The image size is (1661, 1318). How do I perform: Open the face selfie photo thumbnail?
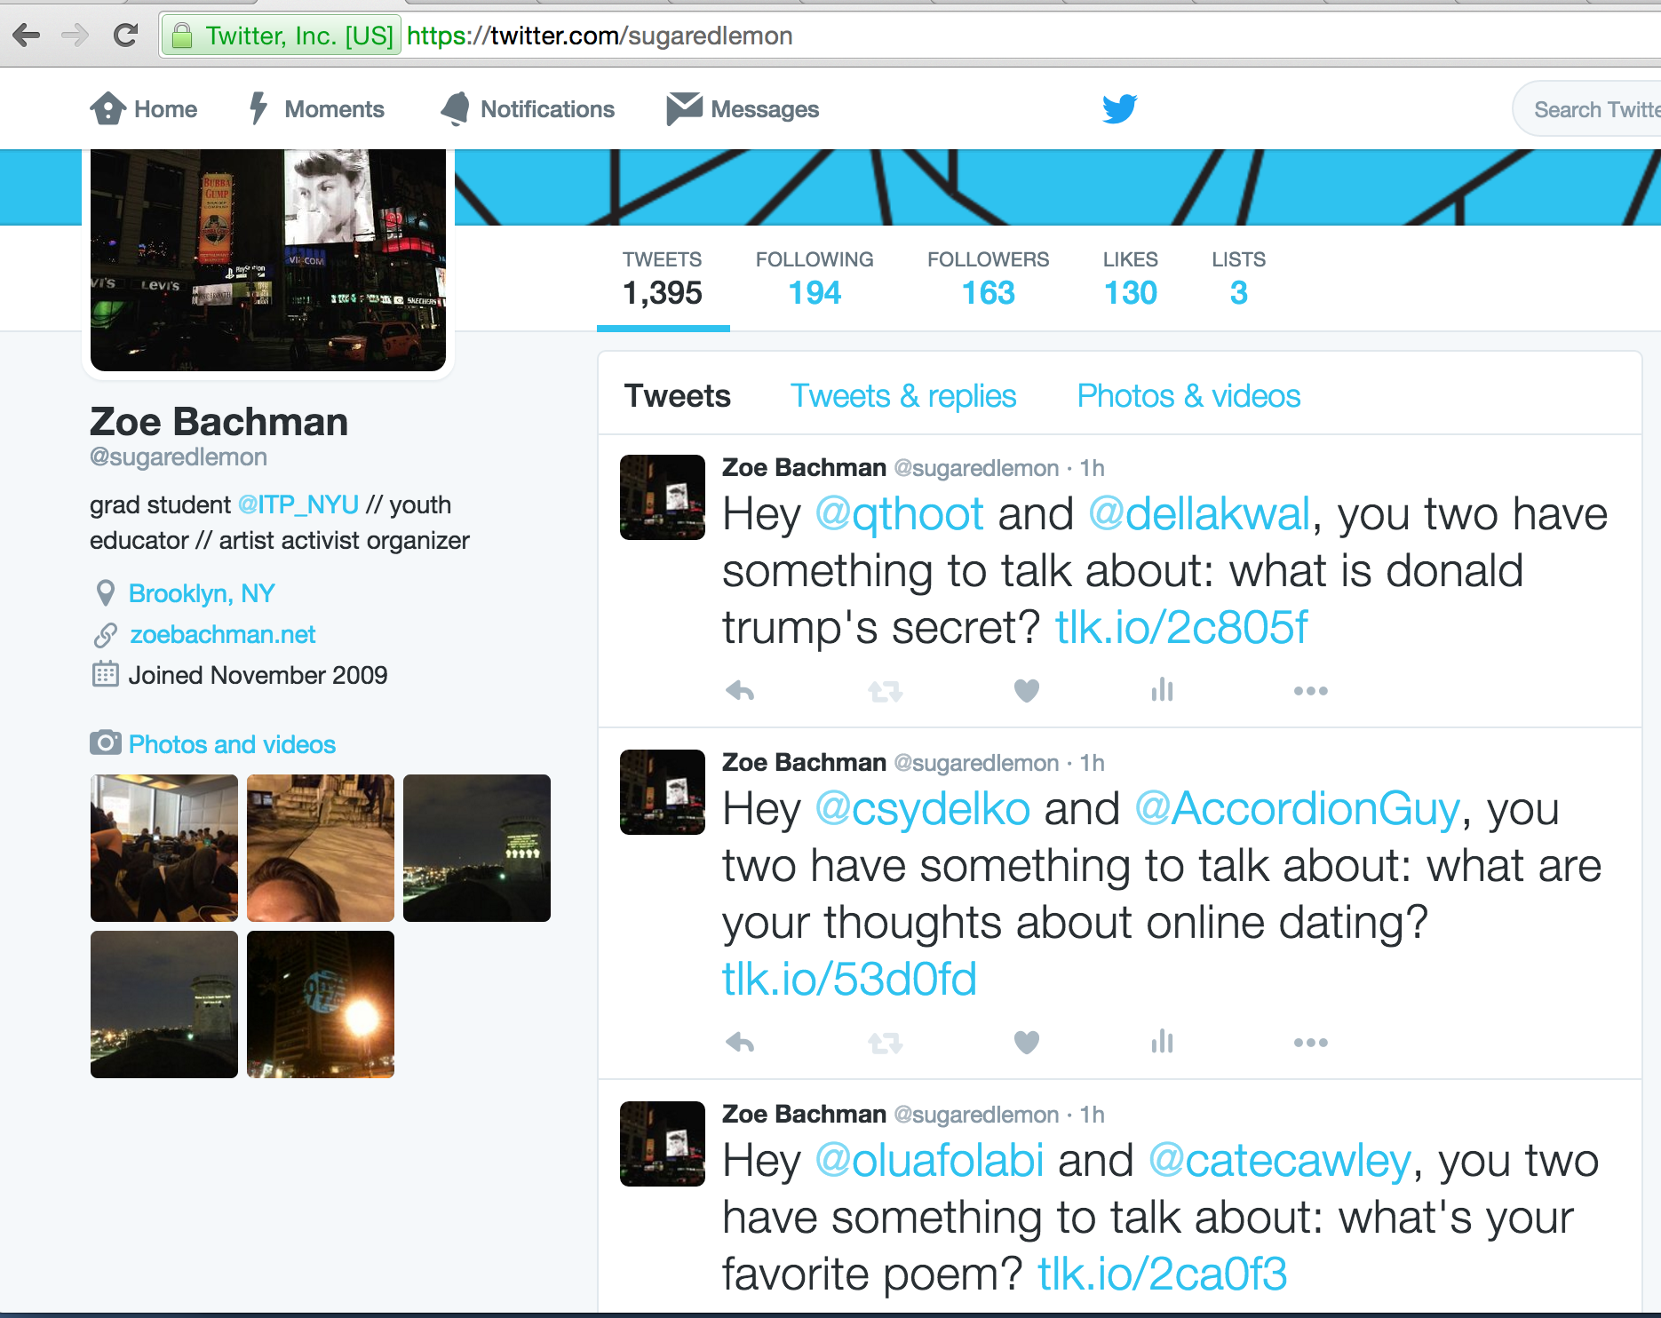click(321, 848)
